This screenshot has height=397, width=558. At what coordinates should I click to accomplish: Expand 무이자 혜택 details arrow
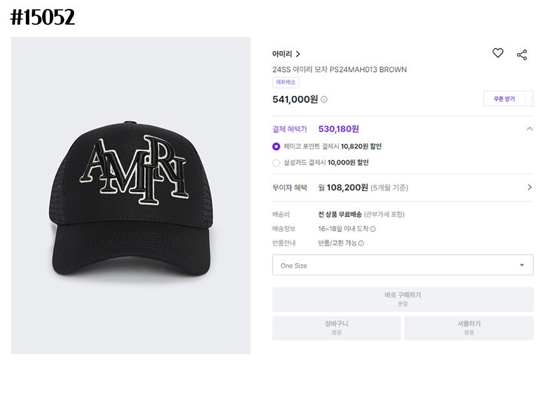point(529,187)
